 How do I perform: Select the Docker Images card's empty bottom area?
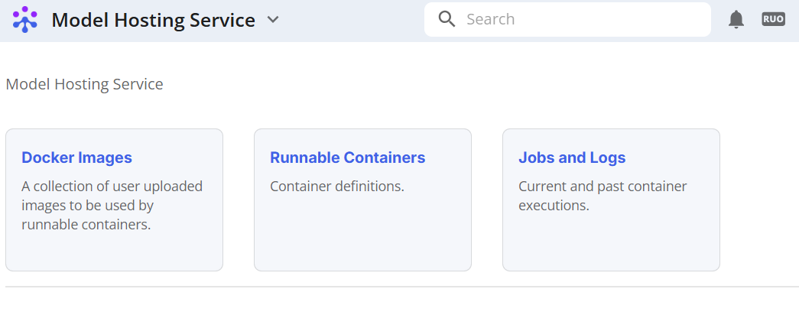coord(114,252)
